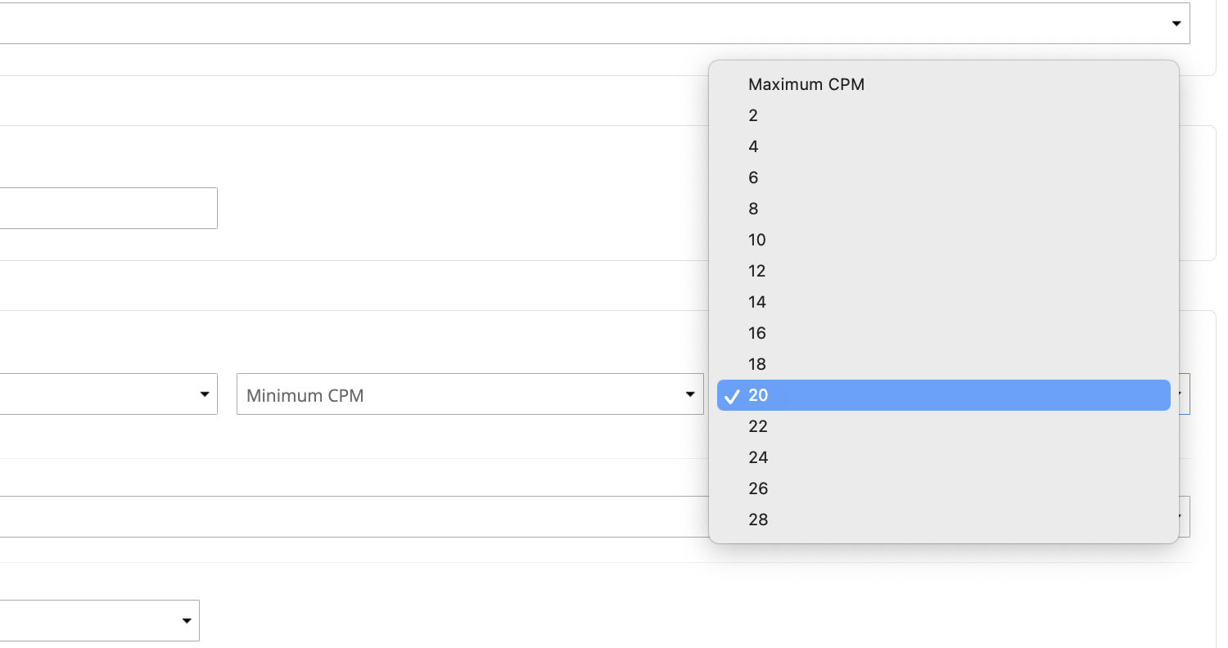Set the maximum CPM to 26

[757, 488]
